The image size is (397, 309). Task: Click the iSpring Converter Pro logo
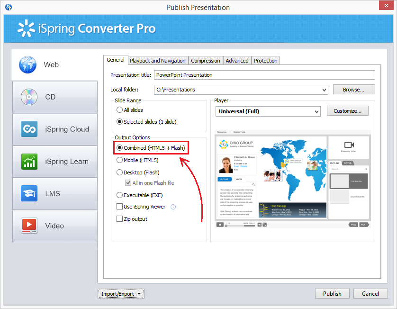coord(86,28)
